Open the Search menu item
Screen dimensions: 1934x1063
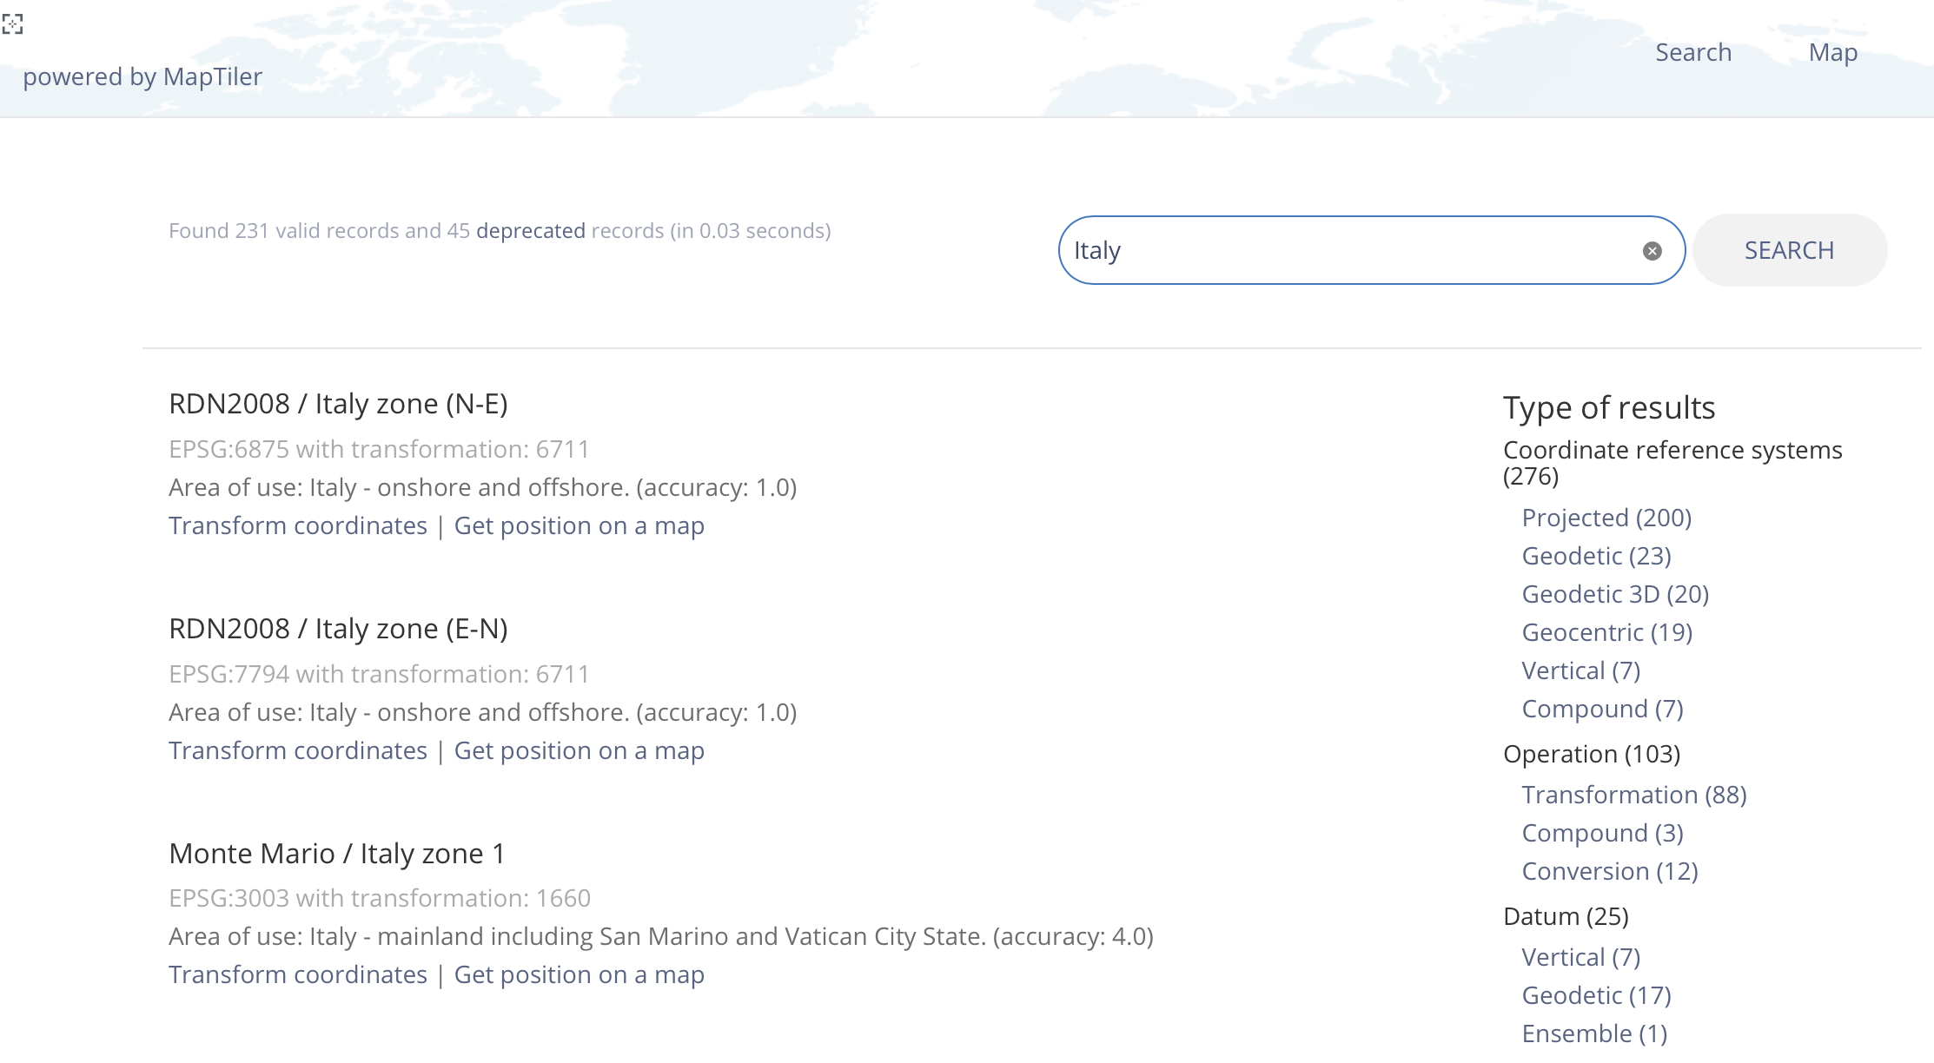[x=1692, y=53]
